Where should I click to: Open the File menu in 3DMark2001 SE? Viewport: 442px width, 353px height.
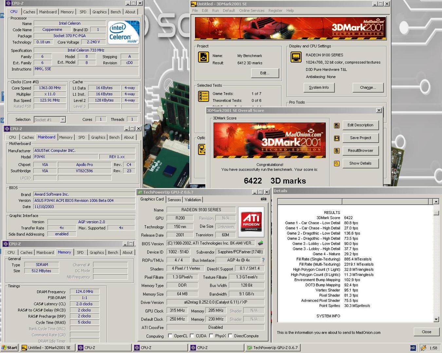(x=195, y=10)
